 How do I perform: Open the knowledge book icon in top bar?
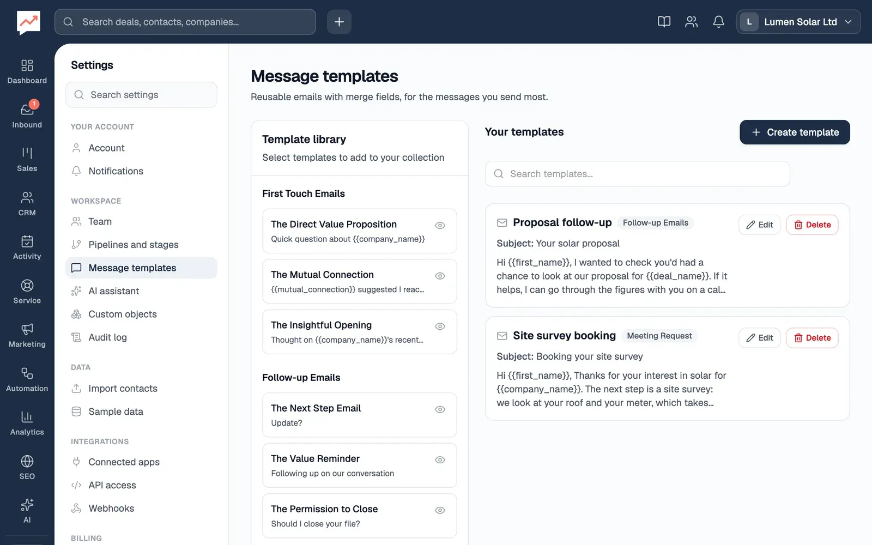664,22
